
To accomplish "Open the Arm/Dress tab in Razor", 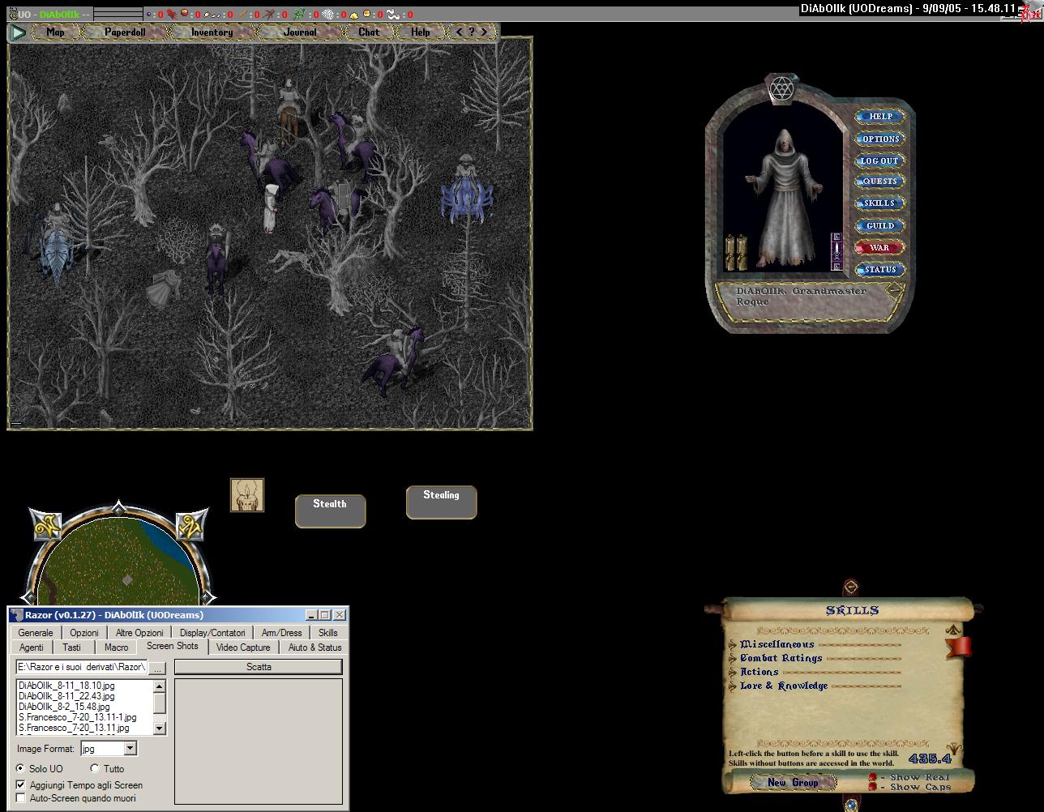I will [x=281, y=633].
